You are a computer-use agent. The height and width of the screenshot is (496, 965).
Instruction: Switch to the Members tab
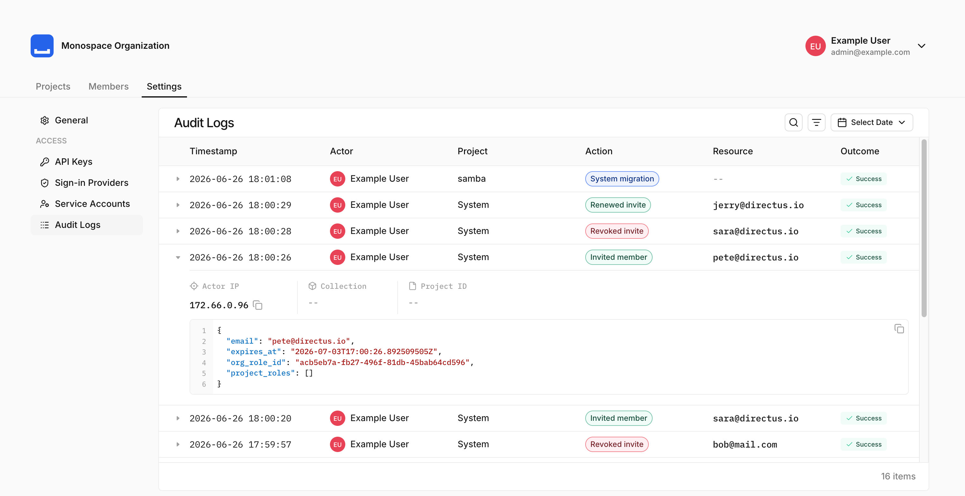[x=108, y=86]
